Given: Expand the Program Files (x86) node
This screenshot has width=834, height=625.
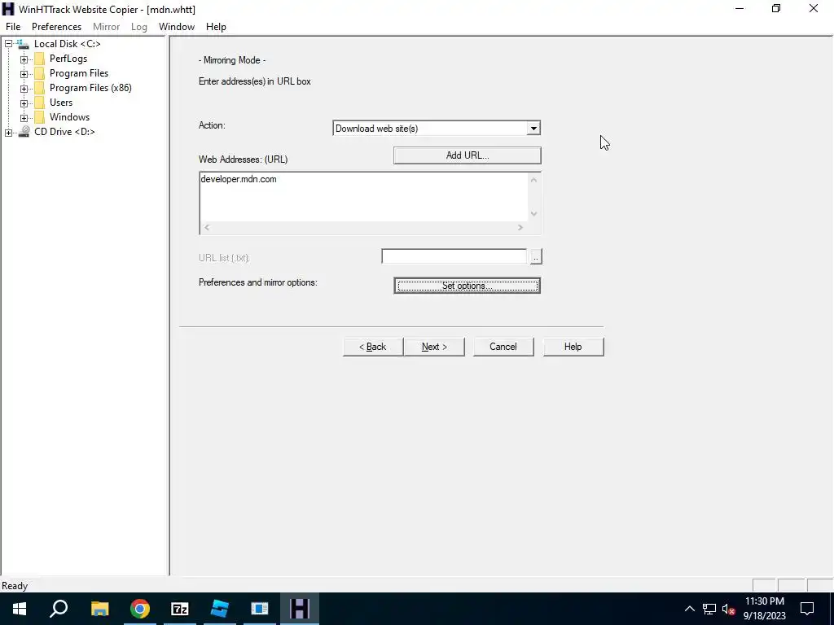Looking at the screenshot, I should click(24, 88).
